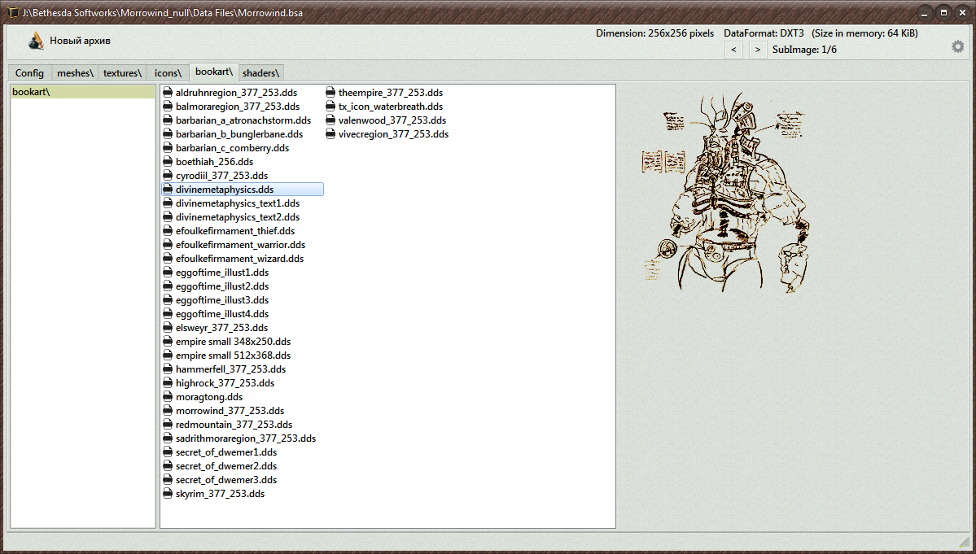Select secret_of_dwemer2.dds file
The image size is (976, 554).
(x=226, y=465)
